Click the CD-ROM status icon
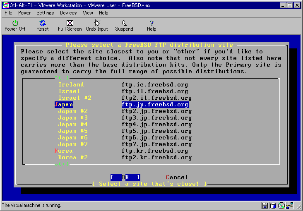Screen dimensions: 303x211 pyautogui.click(x=281, y=206)
